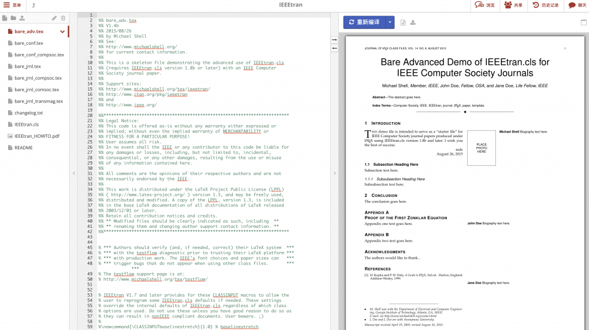The height and width of the screenshot is (330, 589).
Task: Click the right arrow to sync code to PDF
Action: point(334,40)
